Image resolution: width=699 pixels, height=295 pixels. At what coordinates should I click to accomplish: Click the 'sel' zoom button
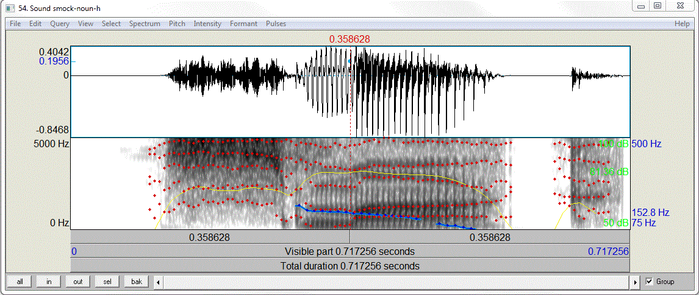point(107,282)
